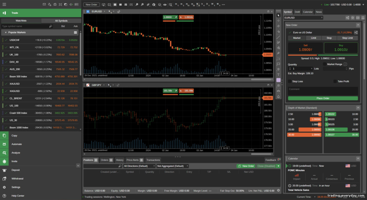Collapse the Popular Markets group

[x=6, y=32]
